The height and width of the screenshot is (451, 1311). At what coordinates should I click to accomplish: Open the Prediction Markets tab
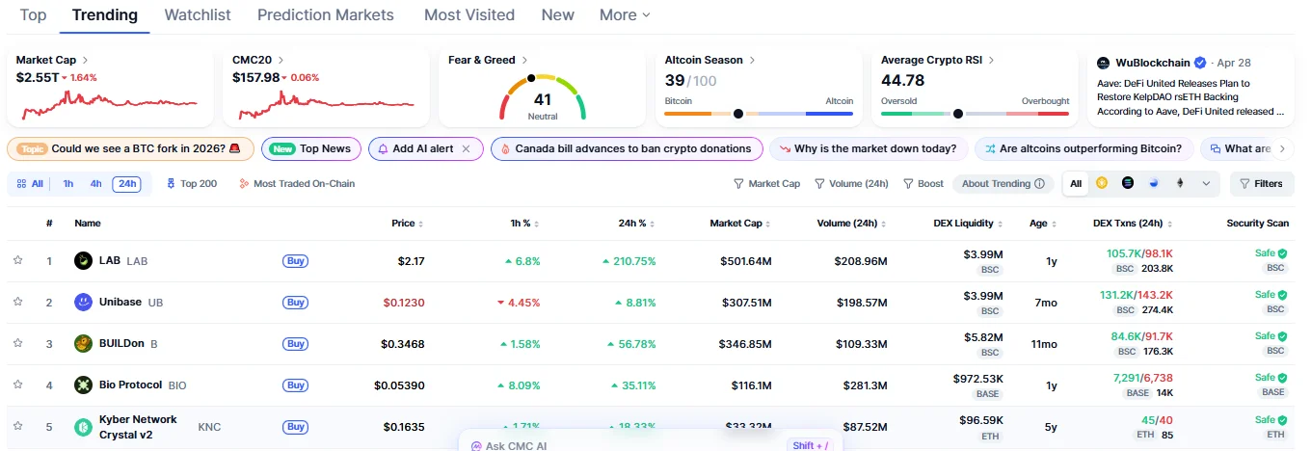[326, 15]
